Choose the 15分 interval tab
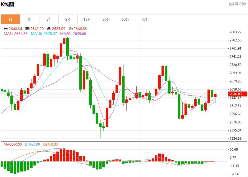The width and height of the screenshot is (248, 177). click(x=87, y=19)
